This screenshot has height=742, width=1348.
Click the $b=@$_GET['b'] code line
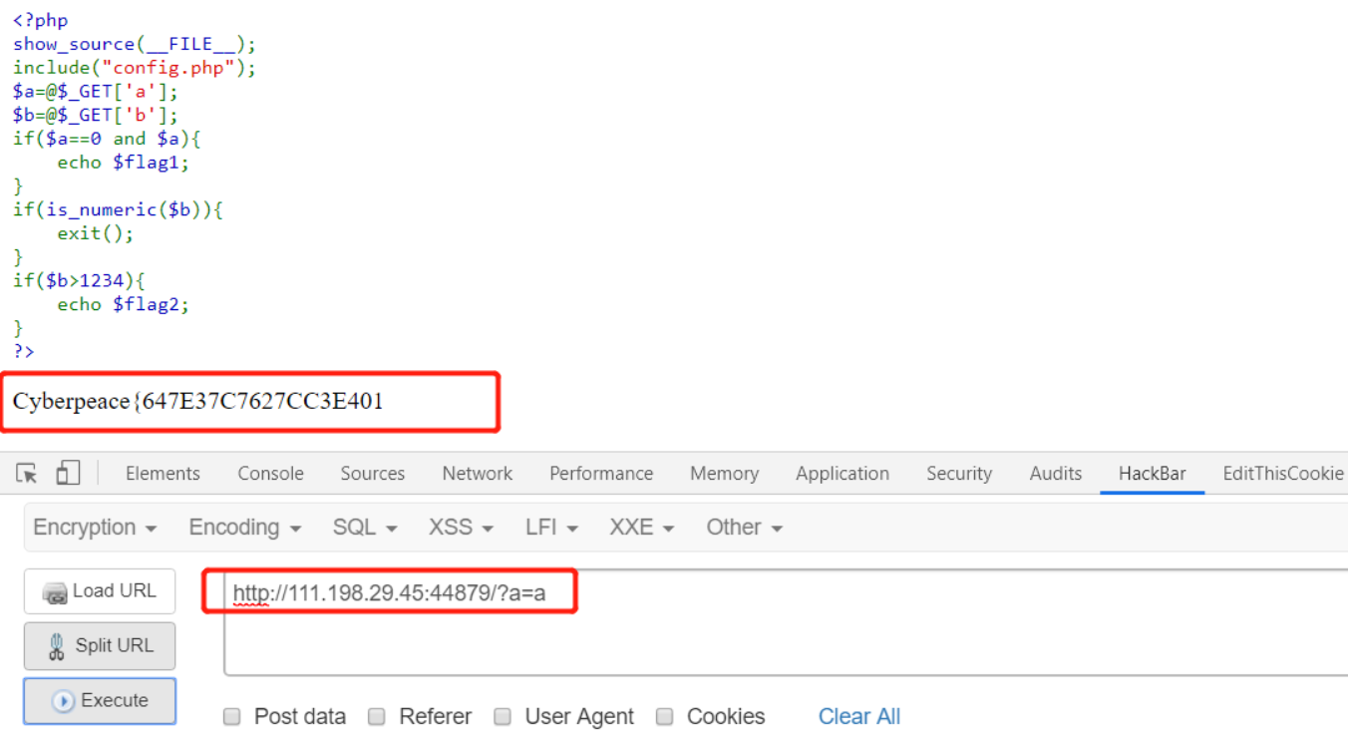point(96,115)
